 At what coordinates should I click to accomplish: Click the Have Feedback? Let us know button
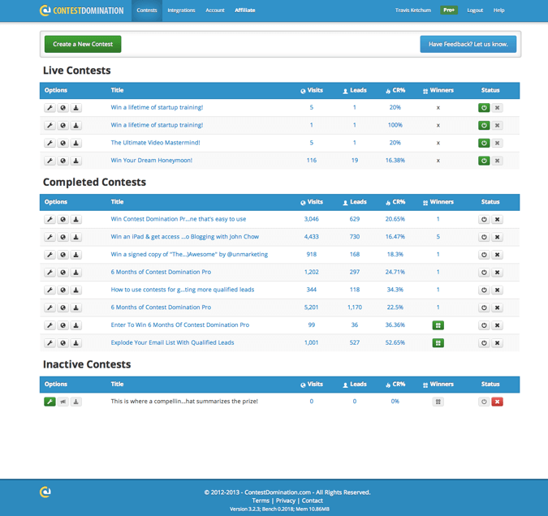click(x=468, y=44)
